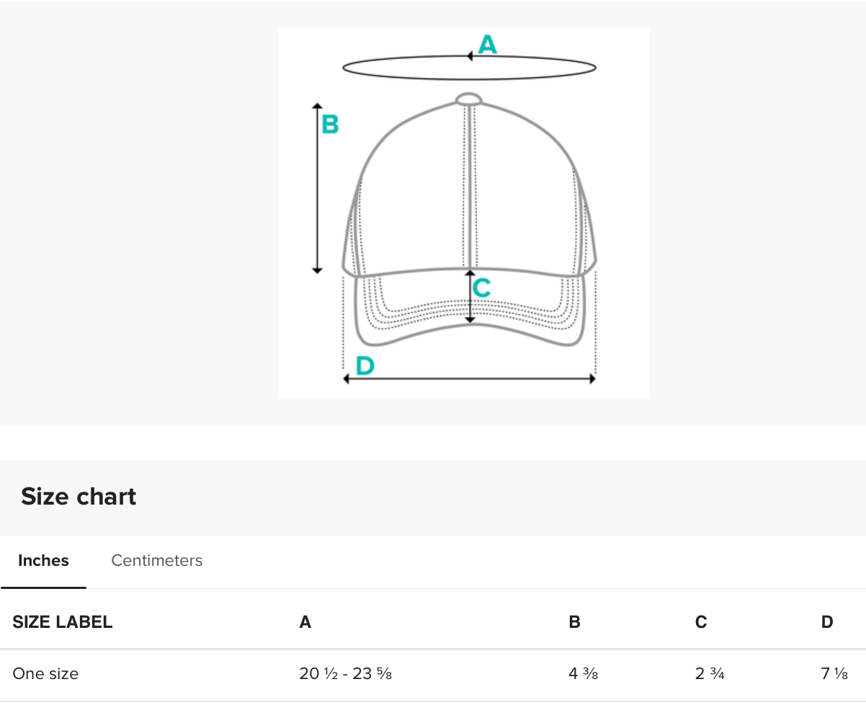Viewport: 866px width, 705px height.
Task: Click the SIZE LABEL column header
Action: [x=63, y=622]
